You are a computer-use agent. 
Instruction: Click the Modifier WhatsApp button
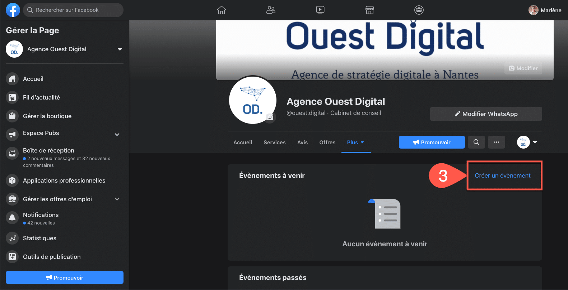click(x=486, y=114)
